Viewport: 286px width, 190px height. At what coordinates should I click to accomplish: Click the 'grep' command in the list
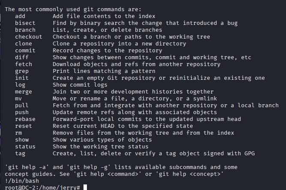[x=22, y=71]
